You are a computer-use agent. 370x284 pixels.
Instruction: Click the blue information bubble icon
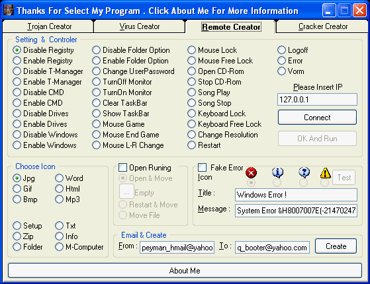click(x=277, y=172)
